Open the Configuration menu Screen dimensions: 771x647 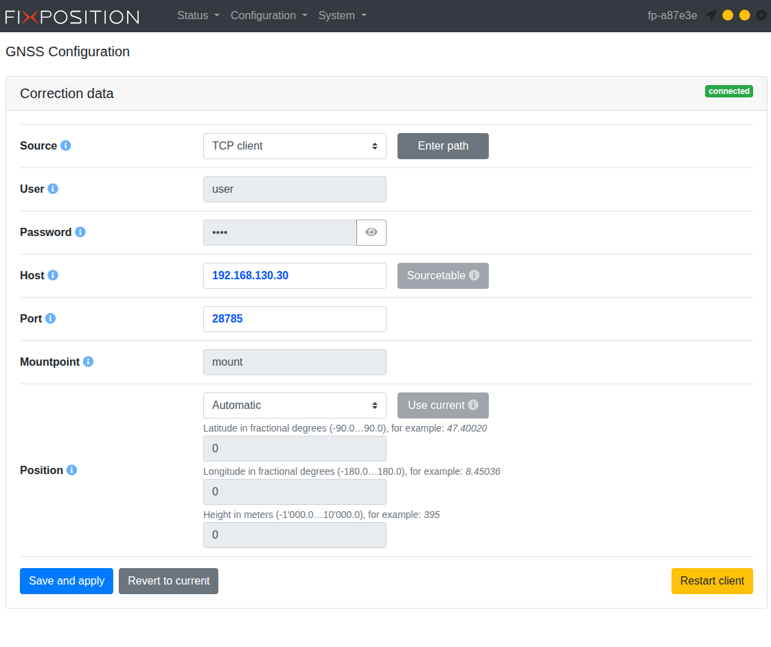[269, 16]
